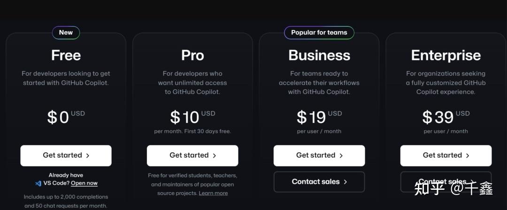The image size is (507, 210).
Task: Click the 'Popular for teams' badge
Action: 319,33
